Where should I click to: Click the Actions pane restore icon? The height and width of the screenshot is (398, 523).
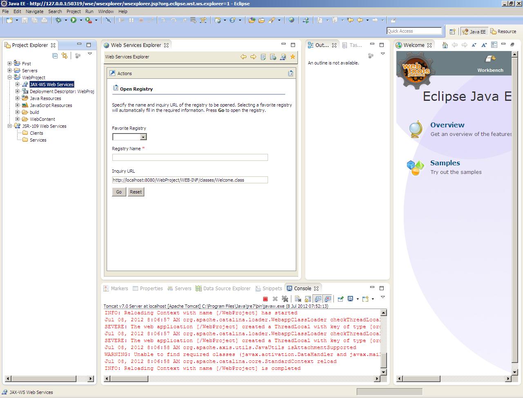pos(291,73)
